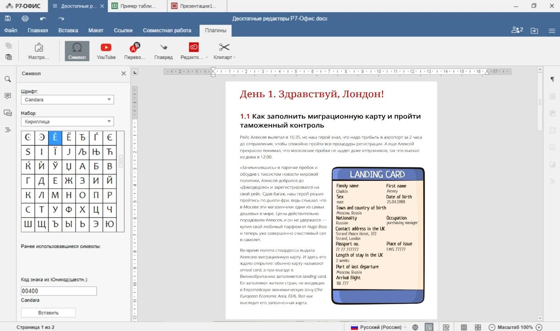Expand the Набор Кириллица dropdown
The image size is (560, 331).
tap(109, 122)
